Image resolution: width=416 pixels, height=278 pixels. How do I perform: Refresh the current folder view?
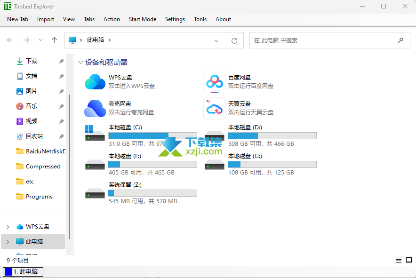click(x=234, y=40)
